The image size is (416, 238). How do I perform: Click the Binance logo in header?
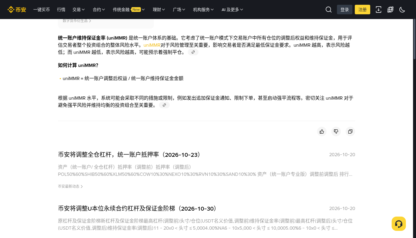pos(17,10)
